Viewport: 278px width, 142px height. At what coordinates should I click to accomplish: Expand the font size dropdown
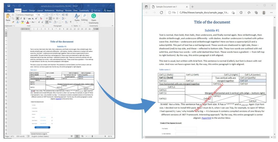[43, 15]
